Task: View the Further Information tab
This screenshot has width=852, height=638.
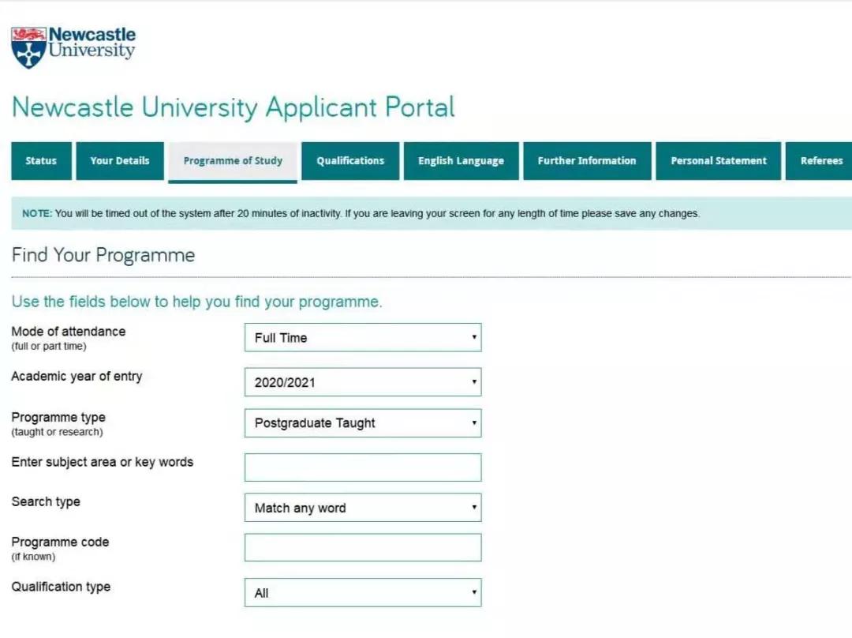Action: (587, 161)
